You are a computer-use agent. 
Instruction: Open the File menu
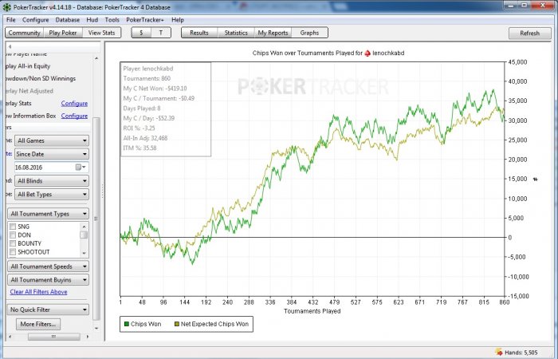click(x=10, y=20)
